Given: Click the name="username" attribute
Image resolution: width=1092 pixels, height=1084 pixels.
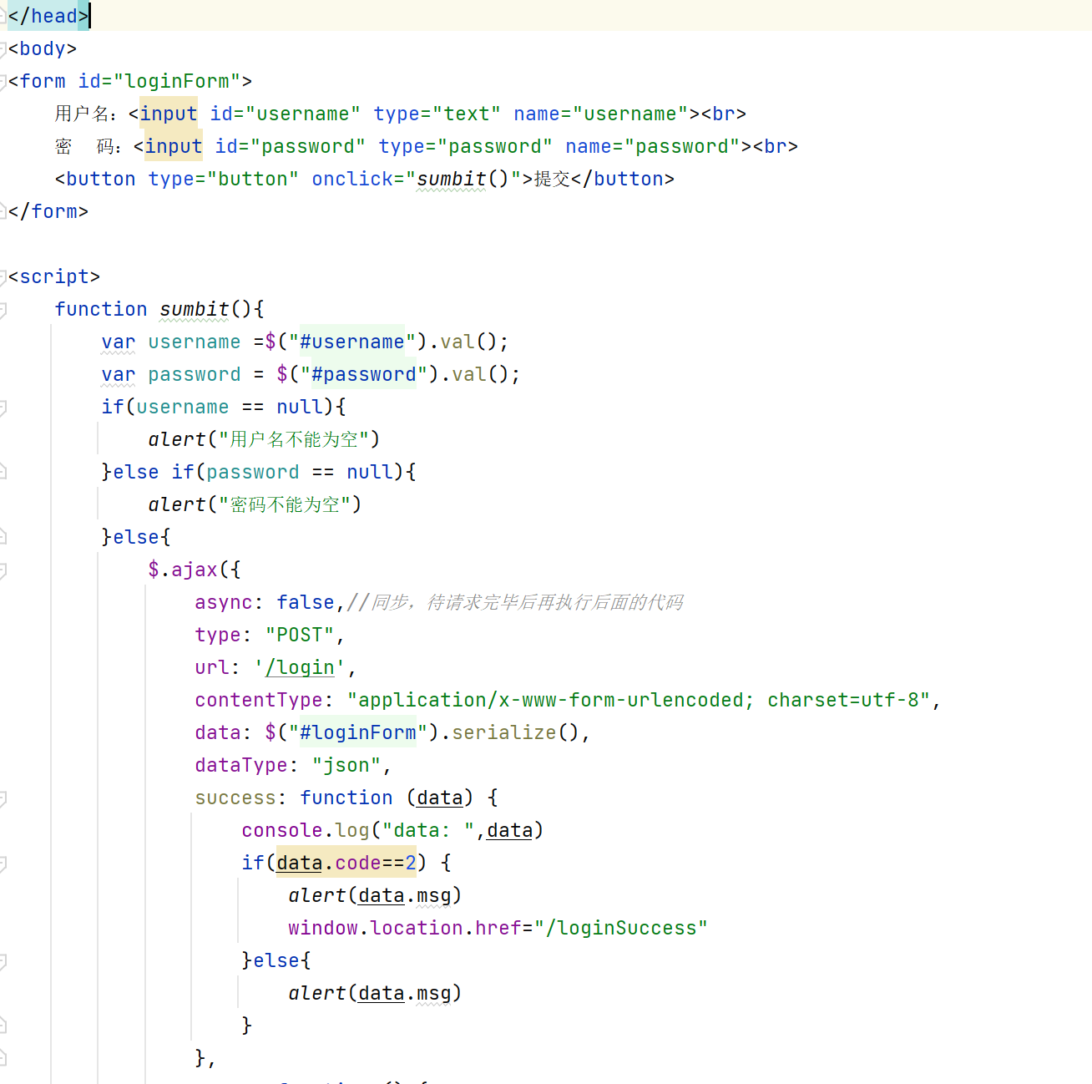Looking at the screenshot, I should click(601, 114).
